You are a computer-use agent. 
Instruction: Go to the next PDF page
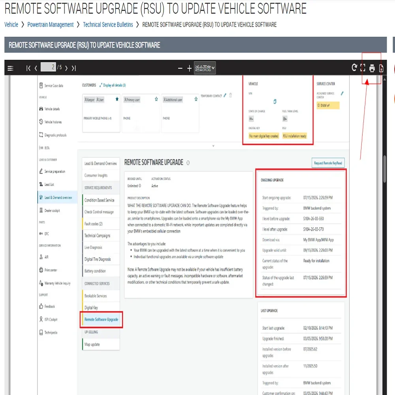click(x=66, y=68)
